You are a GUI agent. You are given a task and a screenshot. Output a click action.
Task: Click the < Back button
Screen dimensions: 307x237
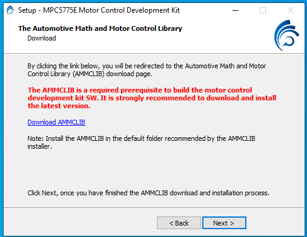point(179,223)
